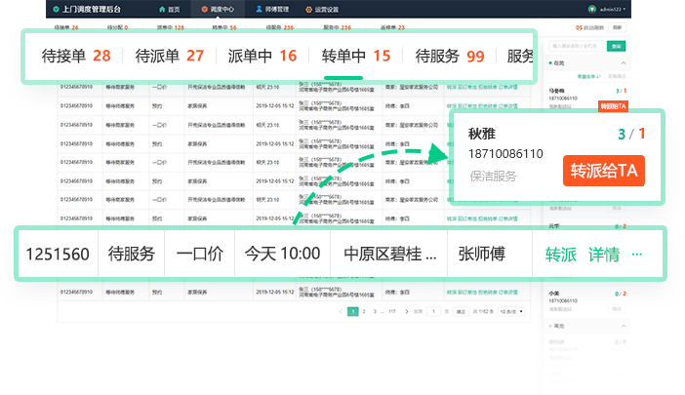This screenshot has width=685, height=395.
Task: Click the more options ellipsis in row
Action: tap(637, 255)
